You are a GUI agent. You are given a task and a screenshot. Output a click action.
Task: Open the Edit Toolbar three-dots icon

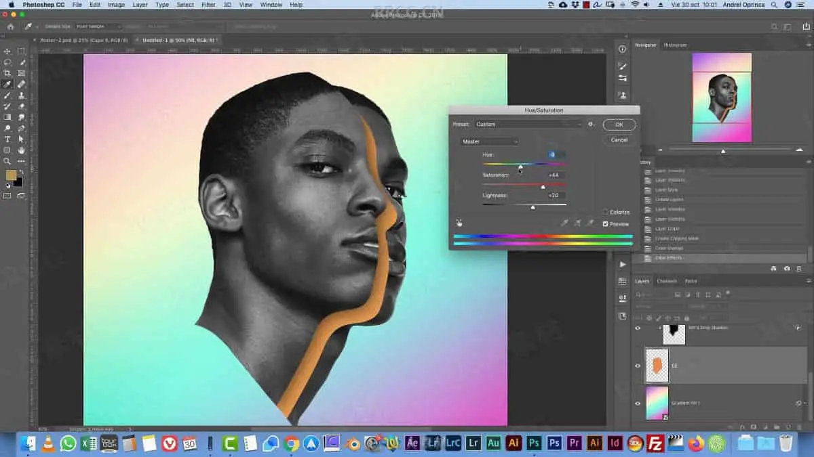(x=22, y=161)
